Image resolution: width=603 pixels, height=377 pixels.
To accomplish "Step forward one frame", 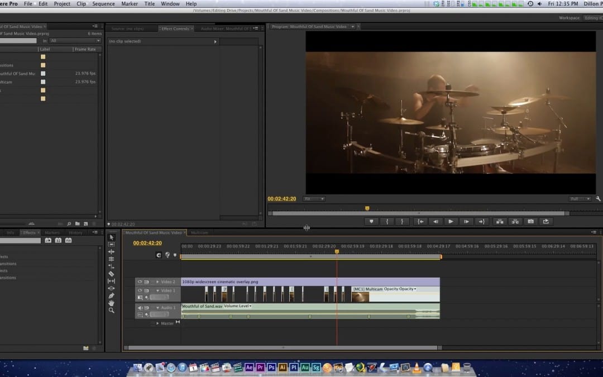I will click(466, 222).
